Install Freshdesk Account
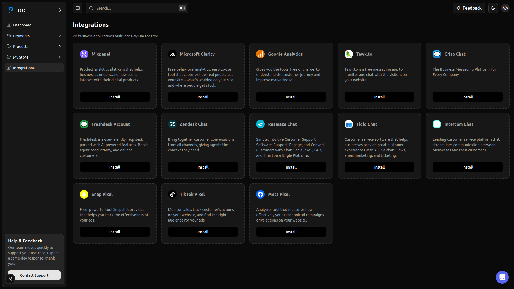514x289 pixels. (x=115, y=167)
